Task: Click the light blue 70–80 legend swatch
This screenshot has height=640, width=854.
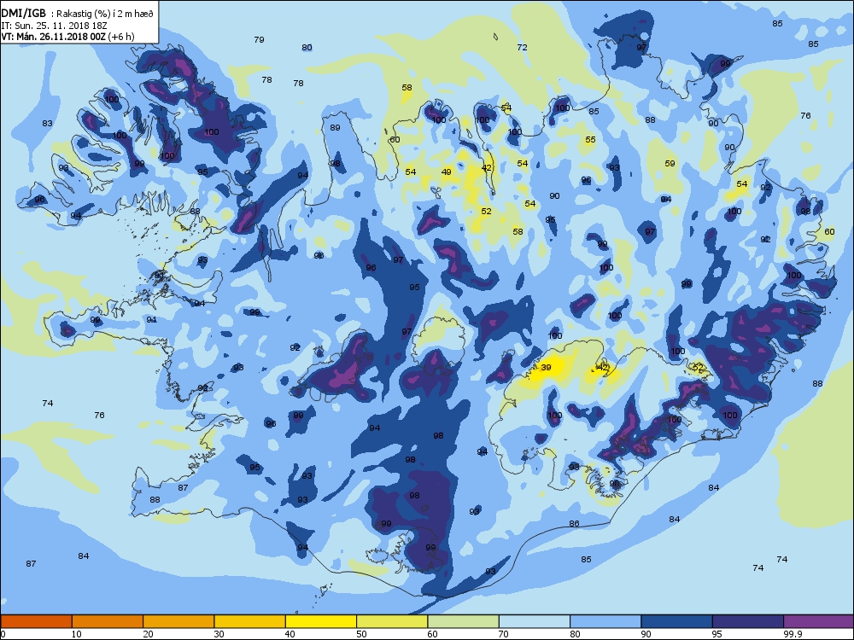Action: pos(535,621)
